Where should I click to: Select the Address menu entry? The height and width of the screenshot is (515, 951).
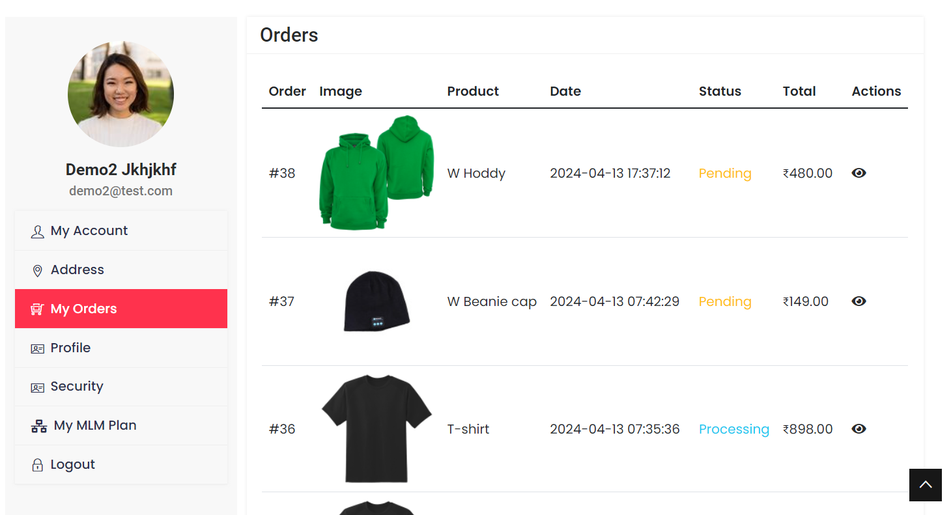(77, 270)
